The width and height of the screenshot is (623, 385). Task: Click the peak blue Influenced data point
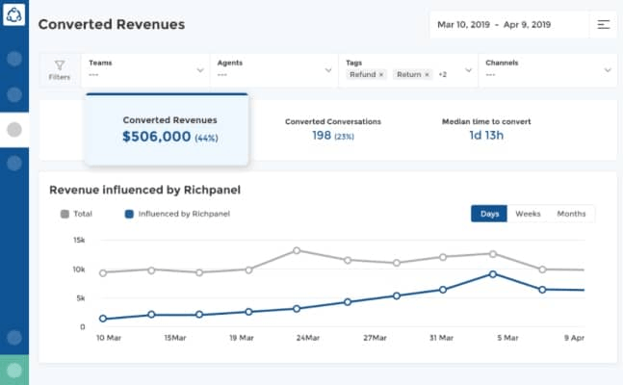493,274
